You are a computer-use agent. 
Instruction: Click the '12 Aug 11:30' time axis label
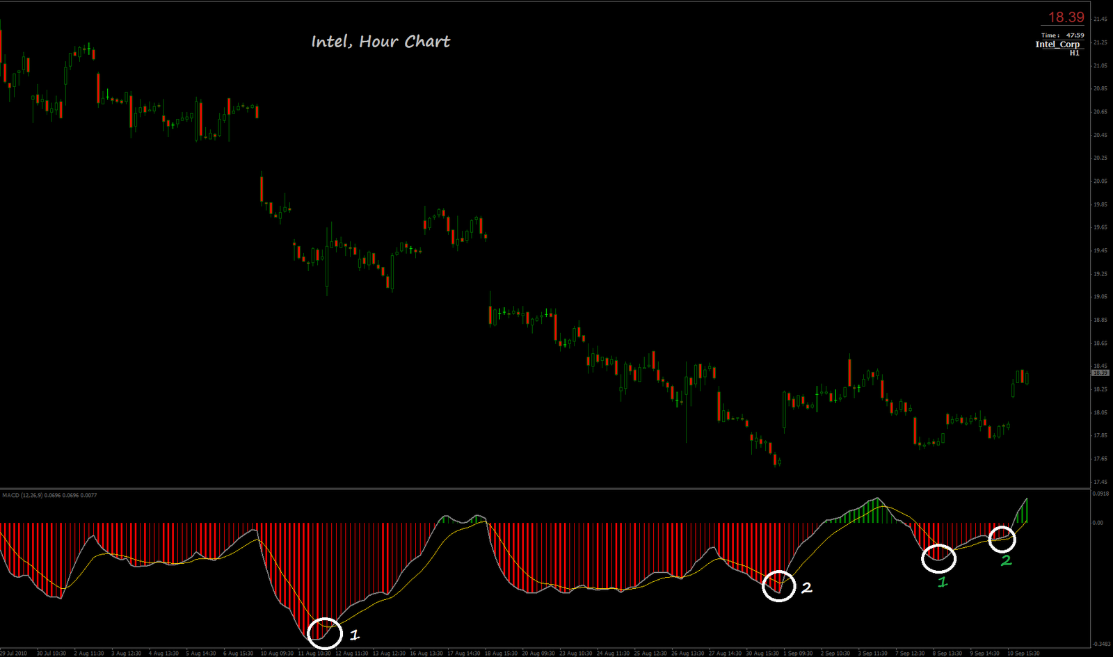point(351,654)
